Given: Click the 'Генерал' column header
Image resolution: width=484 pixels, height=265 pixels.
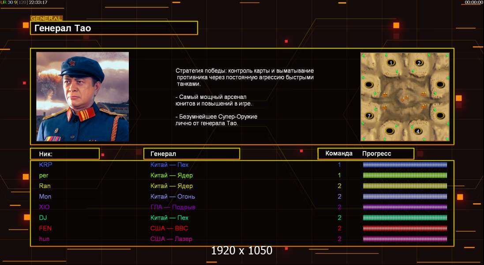Looking at the screenshot, I should pos(191,154).
